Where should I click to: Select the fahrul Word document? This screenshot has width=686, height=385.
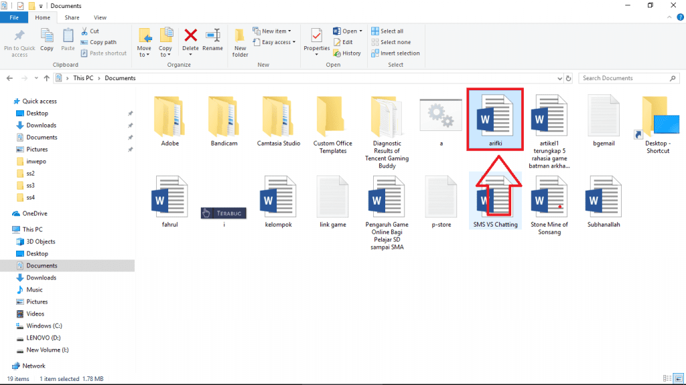click(169, 202)
